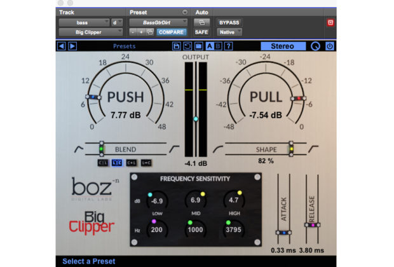Click the release time 3.80 ms
Image resolution: width=394 pixels, height=267 pixels.
[311, 250]
